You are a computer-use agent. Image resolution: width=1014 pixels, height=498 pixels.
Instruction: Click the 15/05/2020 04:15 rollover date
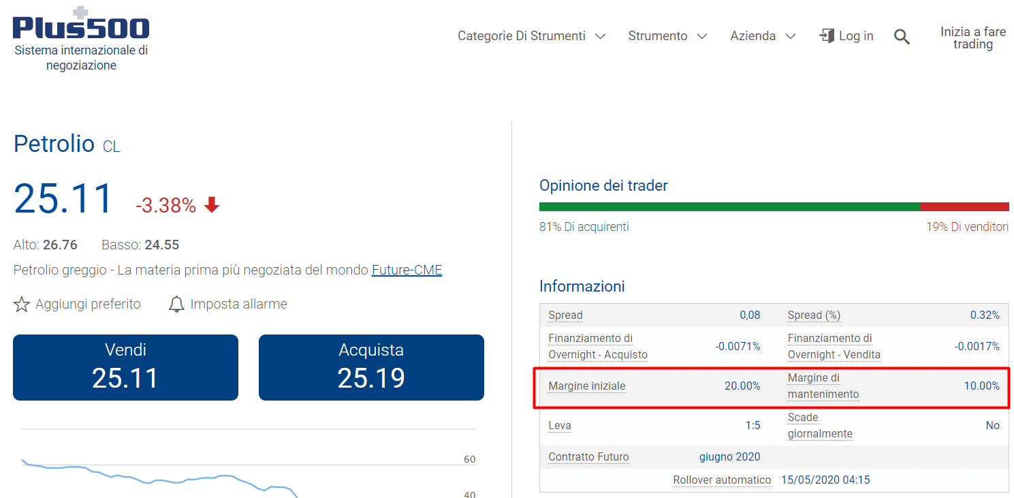[825, 480]
